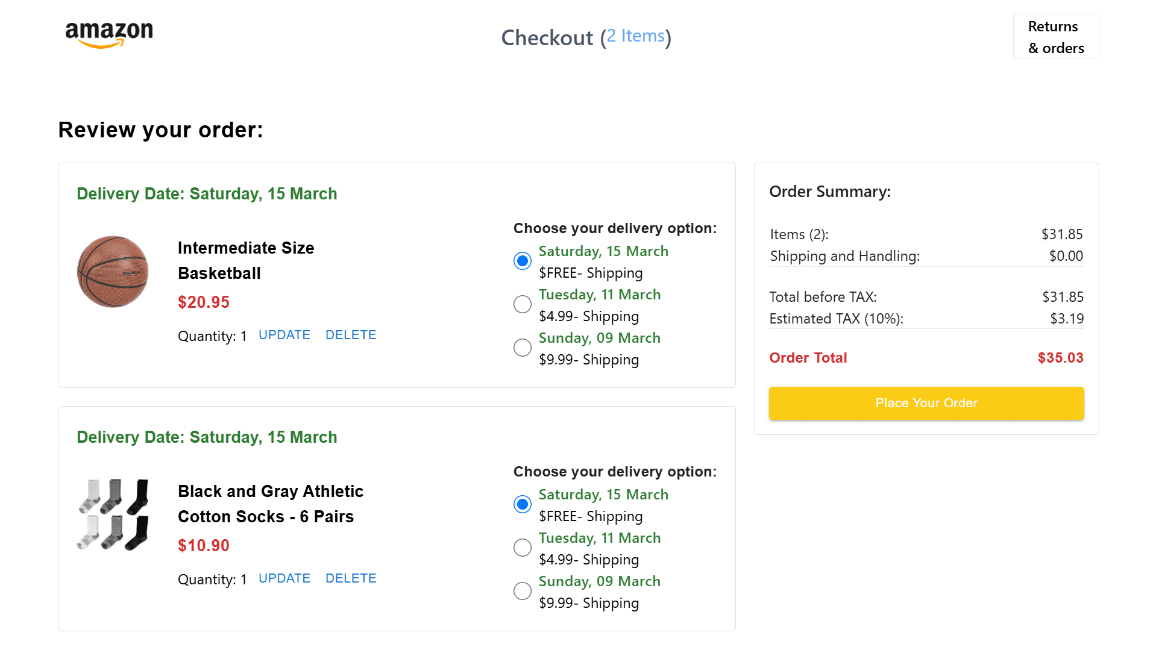Image resolution: width=1156 pixels, height=650 pixels.
Task: Open Returns & orders
Action: [1055, 37]
